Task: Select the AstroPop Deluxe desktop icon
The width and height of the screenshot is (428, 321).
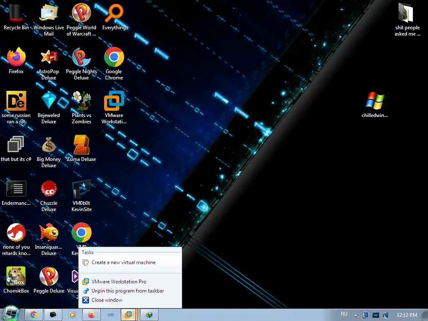Action: point(48,64)
